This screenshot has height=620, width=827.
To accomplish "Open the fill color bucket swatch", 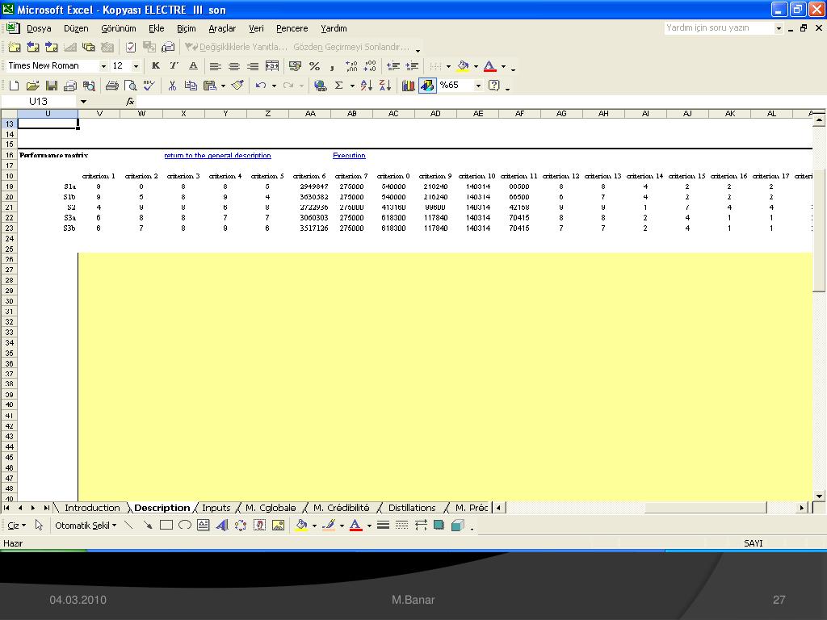I will pyautogui.click(x=462, y=66).
